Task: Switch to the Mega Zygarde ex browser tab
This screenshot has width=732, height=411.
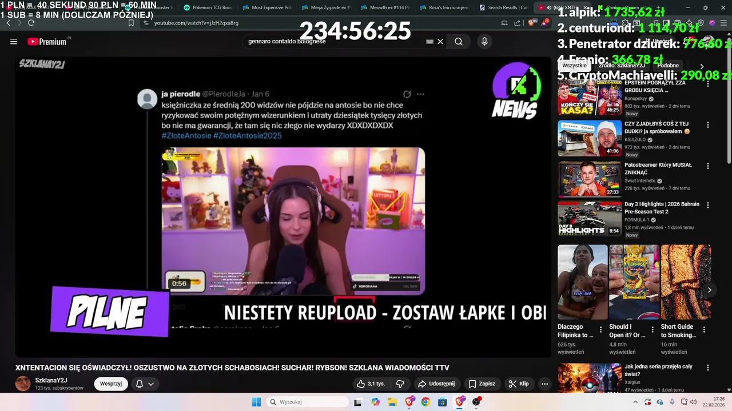Action: [326, 7]
